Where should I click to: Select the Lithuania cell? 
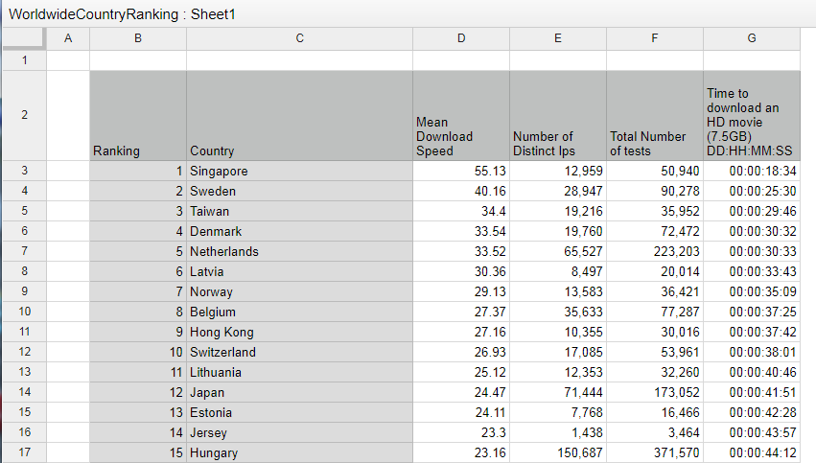point(300,372)
